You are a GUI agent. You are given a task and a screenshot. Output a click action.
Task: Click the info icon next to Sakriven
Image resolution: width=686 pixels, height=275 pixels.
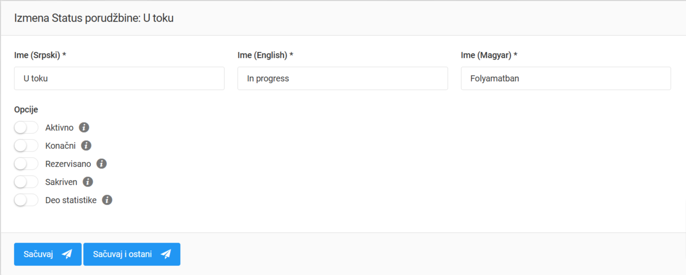[x=87, y=182]
